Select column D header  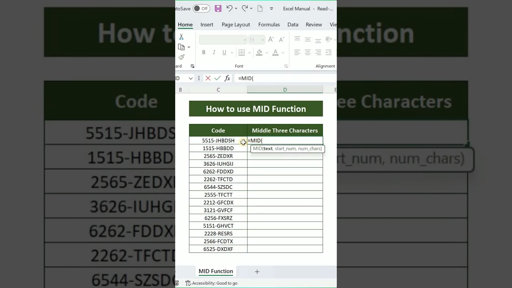[x=285, y=90]
